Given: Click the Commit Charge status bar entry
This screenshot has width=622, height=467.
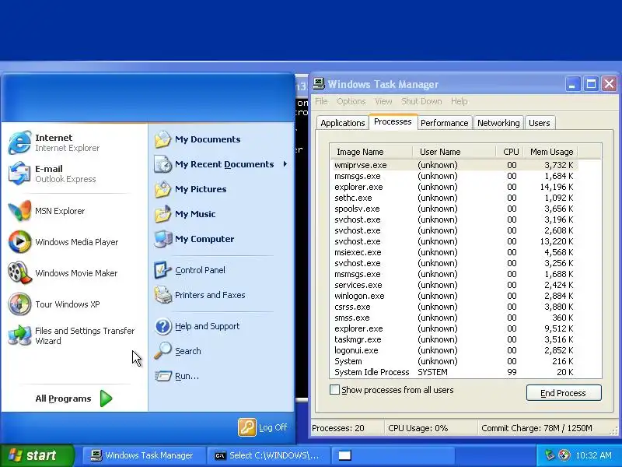Looking at the screenshot, I should (x=536, y=428).
